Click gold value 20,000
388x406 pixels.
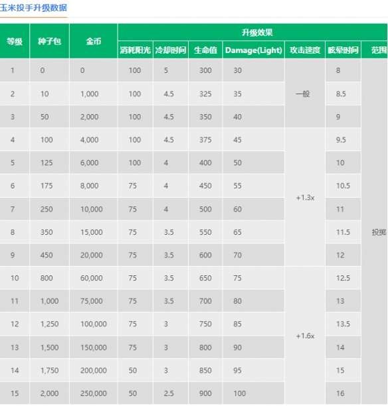92,255
